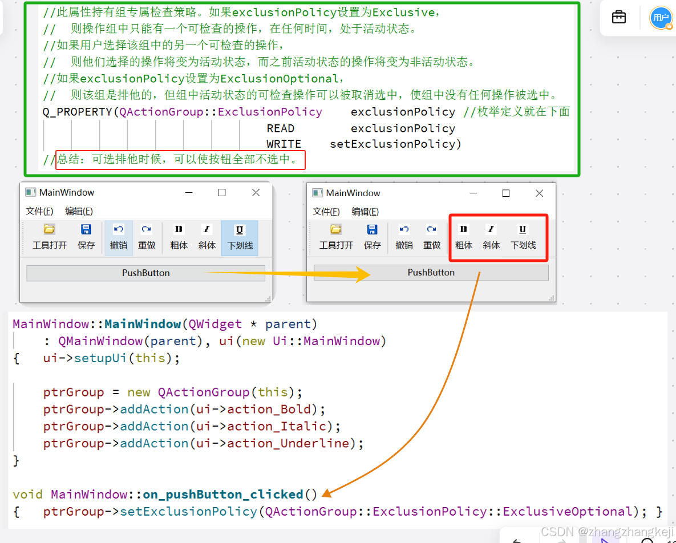
Task: Open 编辑(E) menu in left MainWindow
Action: click(79, 210)
